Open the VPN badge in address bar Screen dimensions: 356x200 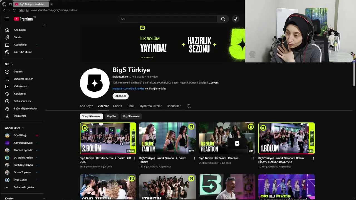[22, 10]
